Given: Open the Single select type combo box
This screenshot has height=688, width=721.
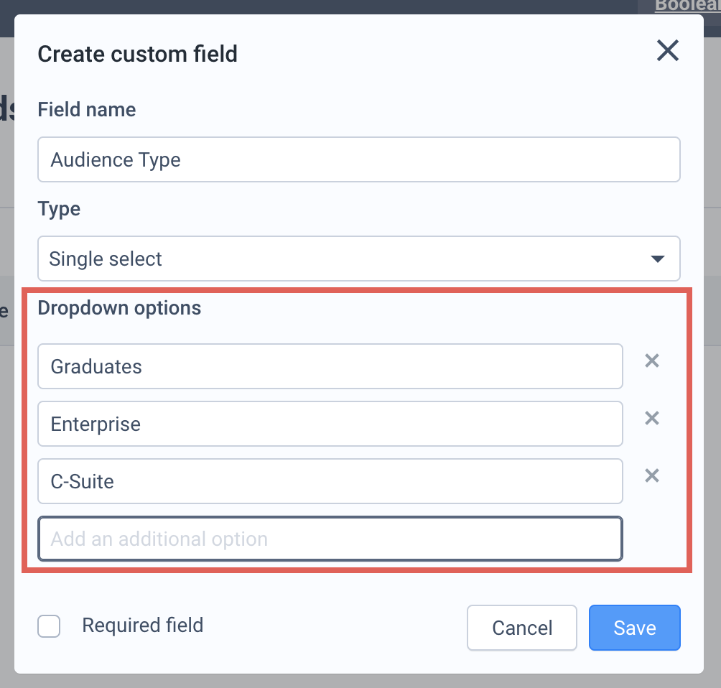Looking at the screenshot, I should pyautogui.click(x=358, y=259).
